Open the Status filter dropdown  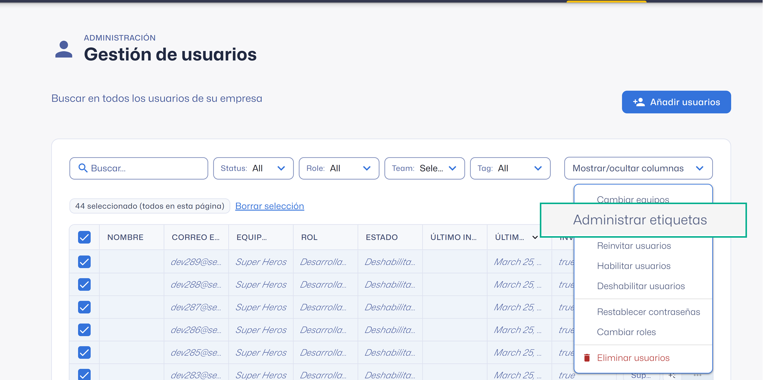pos(253,168)
